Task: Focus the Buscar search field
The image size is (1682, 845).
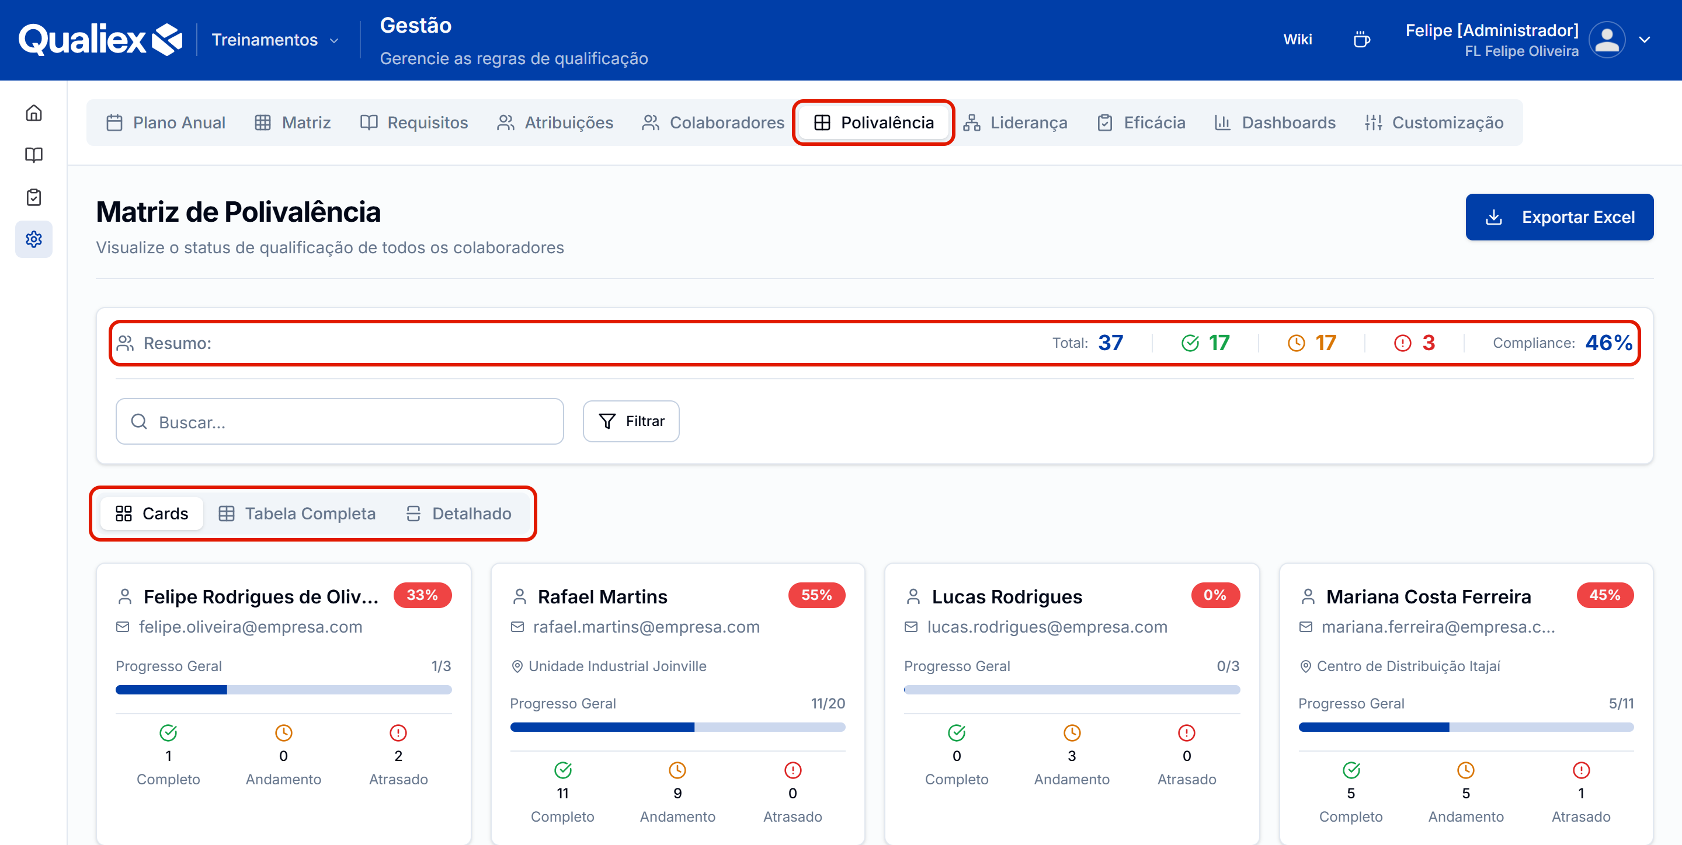Action: click(x=339, y=421)
